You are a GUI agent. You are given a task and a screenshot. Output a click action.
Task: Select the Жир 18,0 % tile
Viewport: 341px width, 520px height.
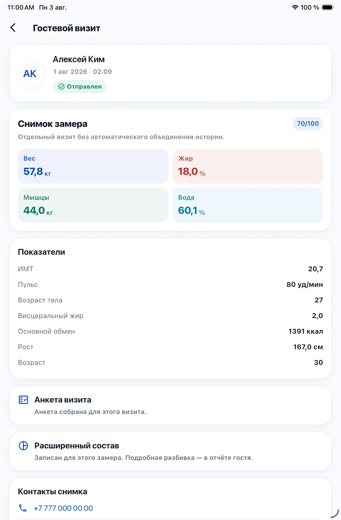pyautogui.click(x=248, y=166)
